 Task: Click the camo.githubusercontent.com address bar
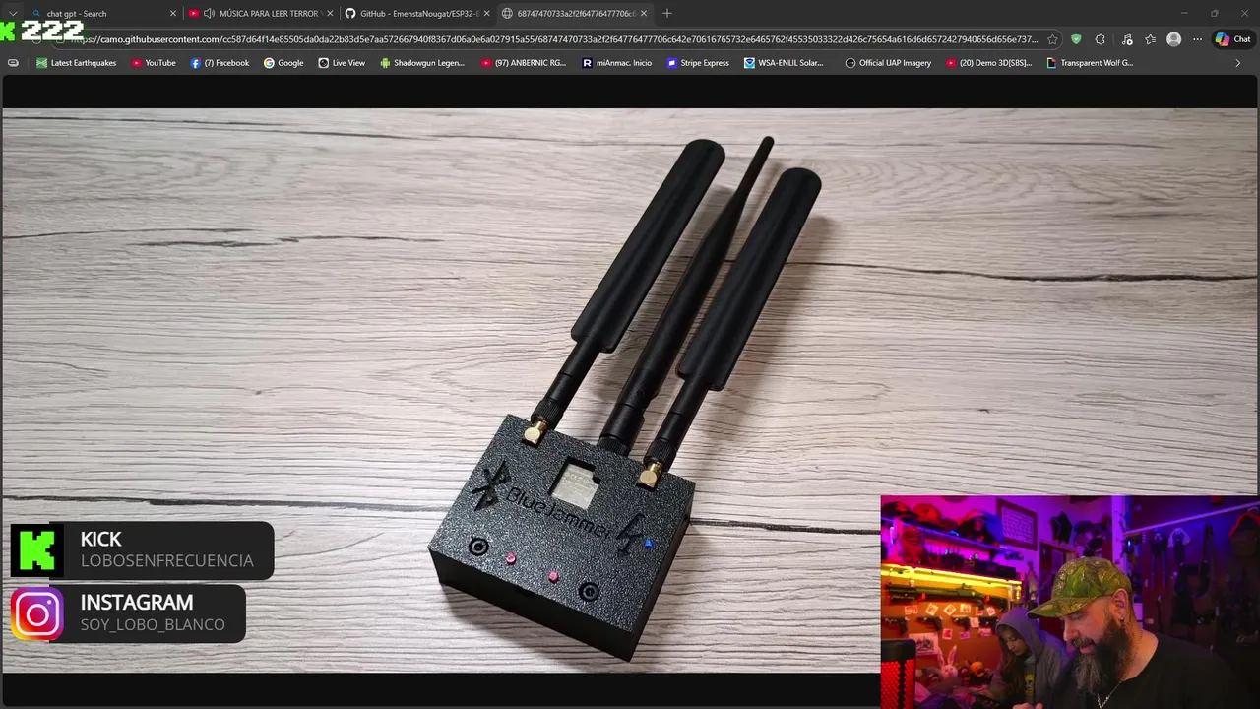click(x=554, y=39)
